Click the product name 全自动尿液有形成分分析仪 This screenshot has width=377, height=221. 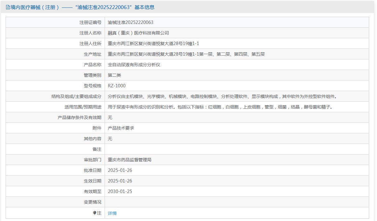(x=134, y=65)
